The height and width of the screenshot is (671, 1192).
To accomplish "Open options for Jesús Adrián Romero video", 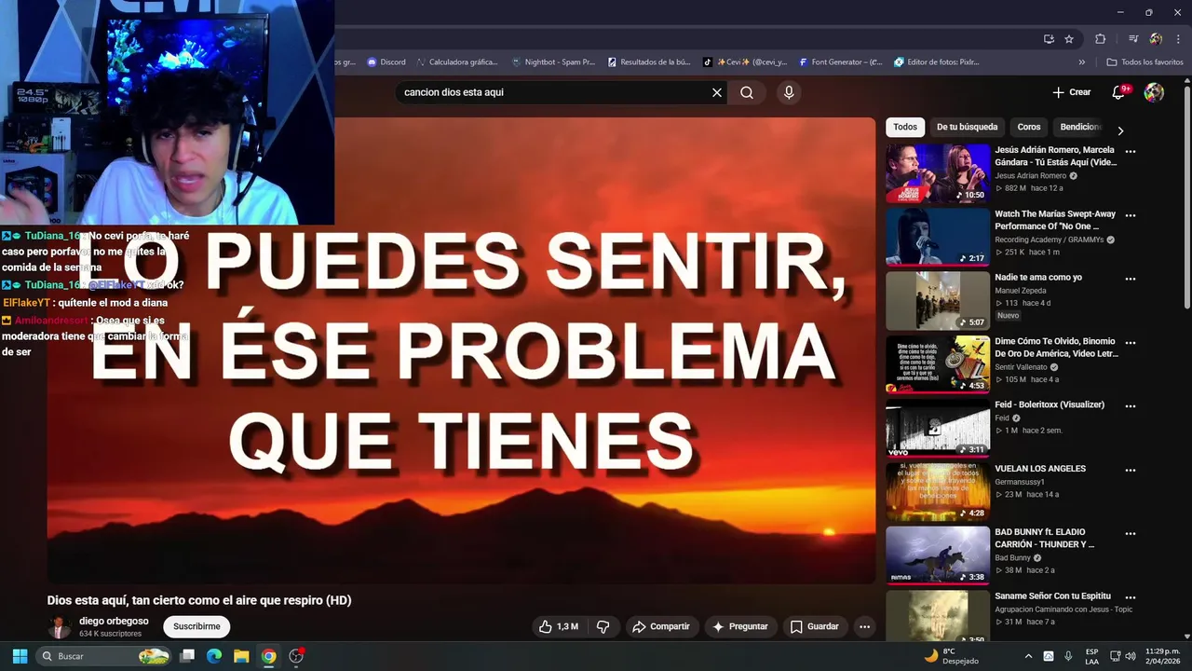I will coord(1131,151).
